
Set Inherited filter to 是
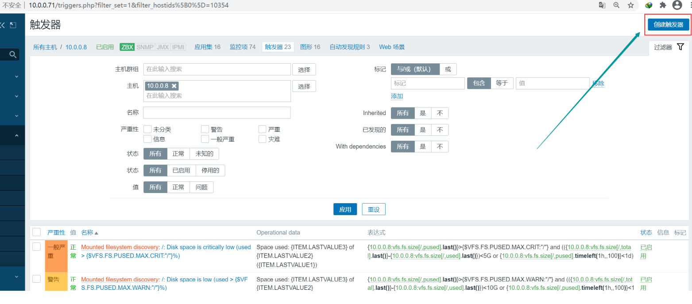click(423, 113)
